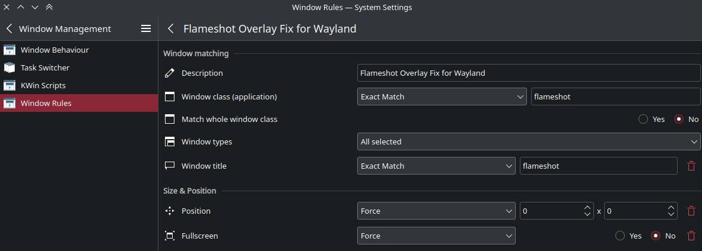Open Window class match type dropdown
Viewport: 702px width, 251px height.
(x=442, y=96)
